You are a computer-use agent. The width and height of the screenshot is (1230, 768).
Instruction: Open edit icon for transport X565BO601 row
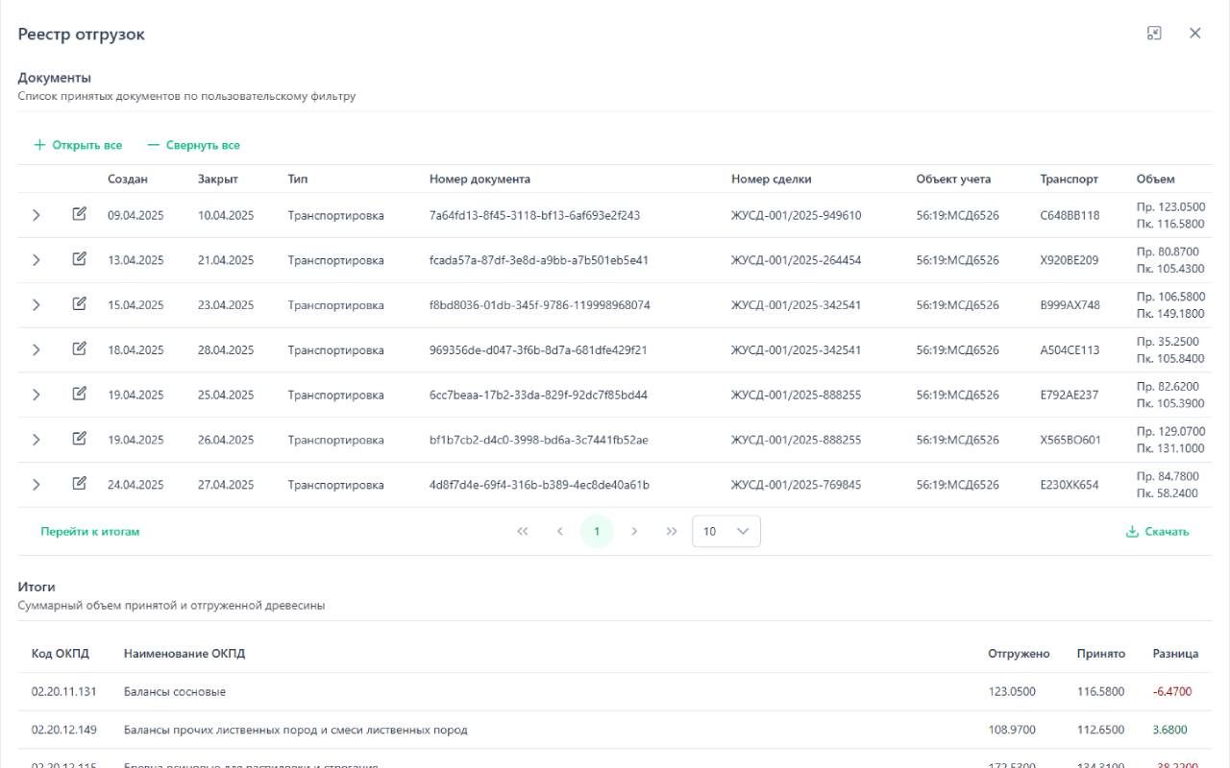80,439
